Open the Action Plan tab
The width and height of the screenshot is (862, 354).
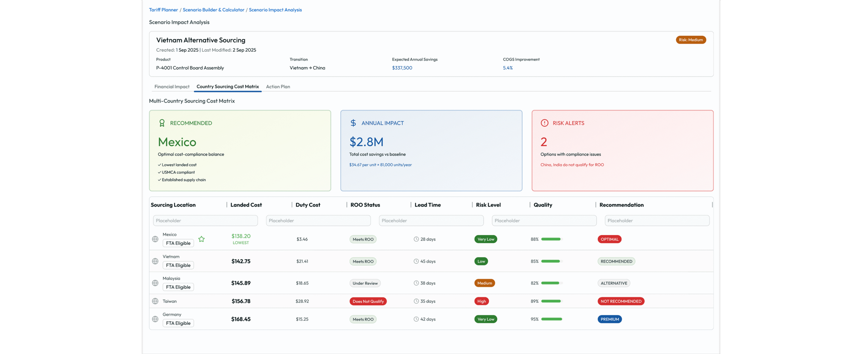coord(278,87)
